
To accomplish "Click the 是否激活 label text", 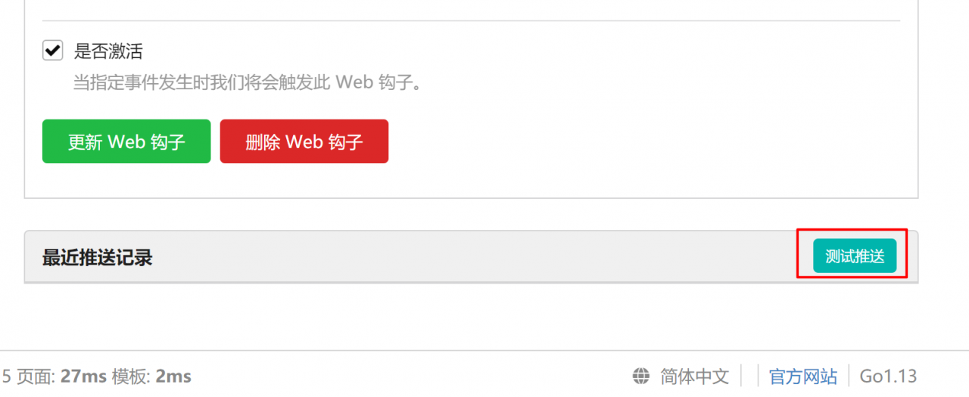I will [x=108, y=51].
